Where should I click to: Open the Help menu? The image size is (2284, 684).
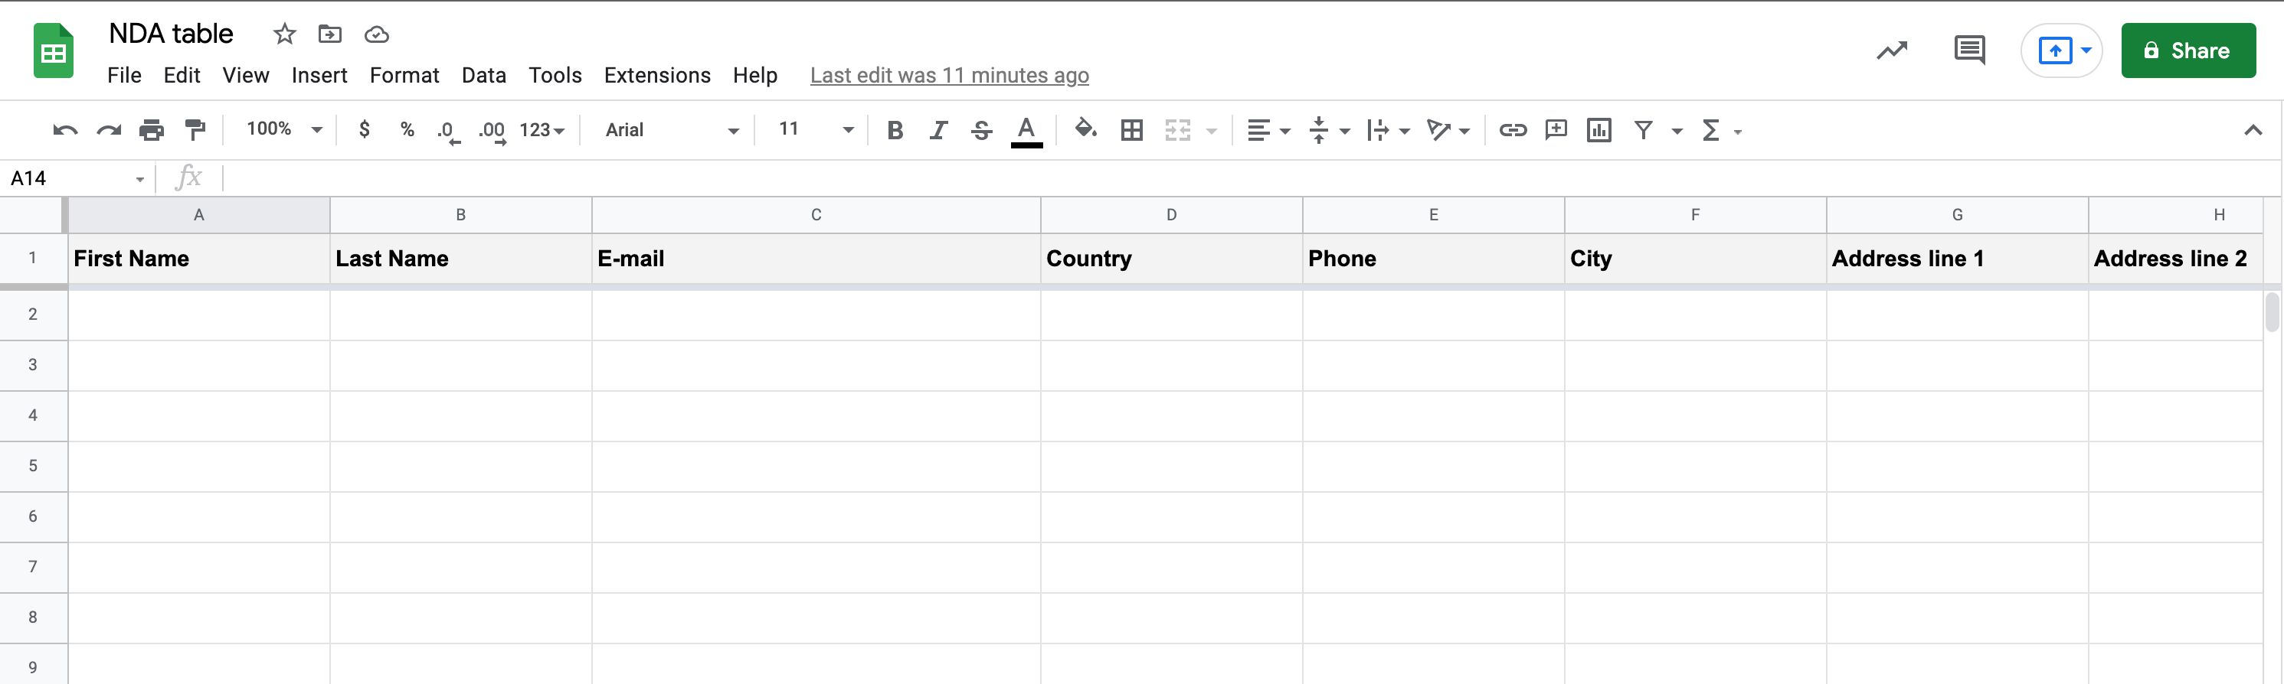point(754,75)
